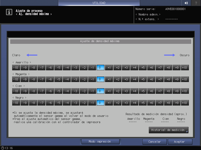Screen dimensions: 201x150
Task: Set Amarillo density to -3
Action: pyautogui.click(x=75, y=67)
